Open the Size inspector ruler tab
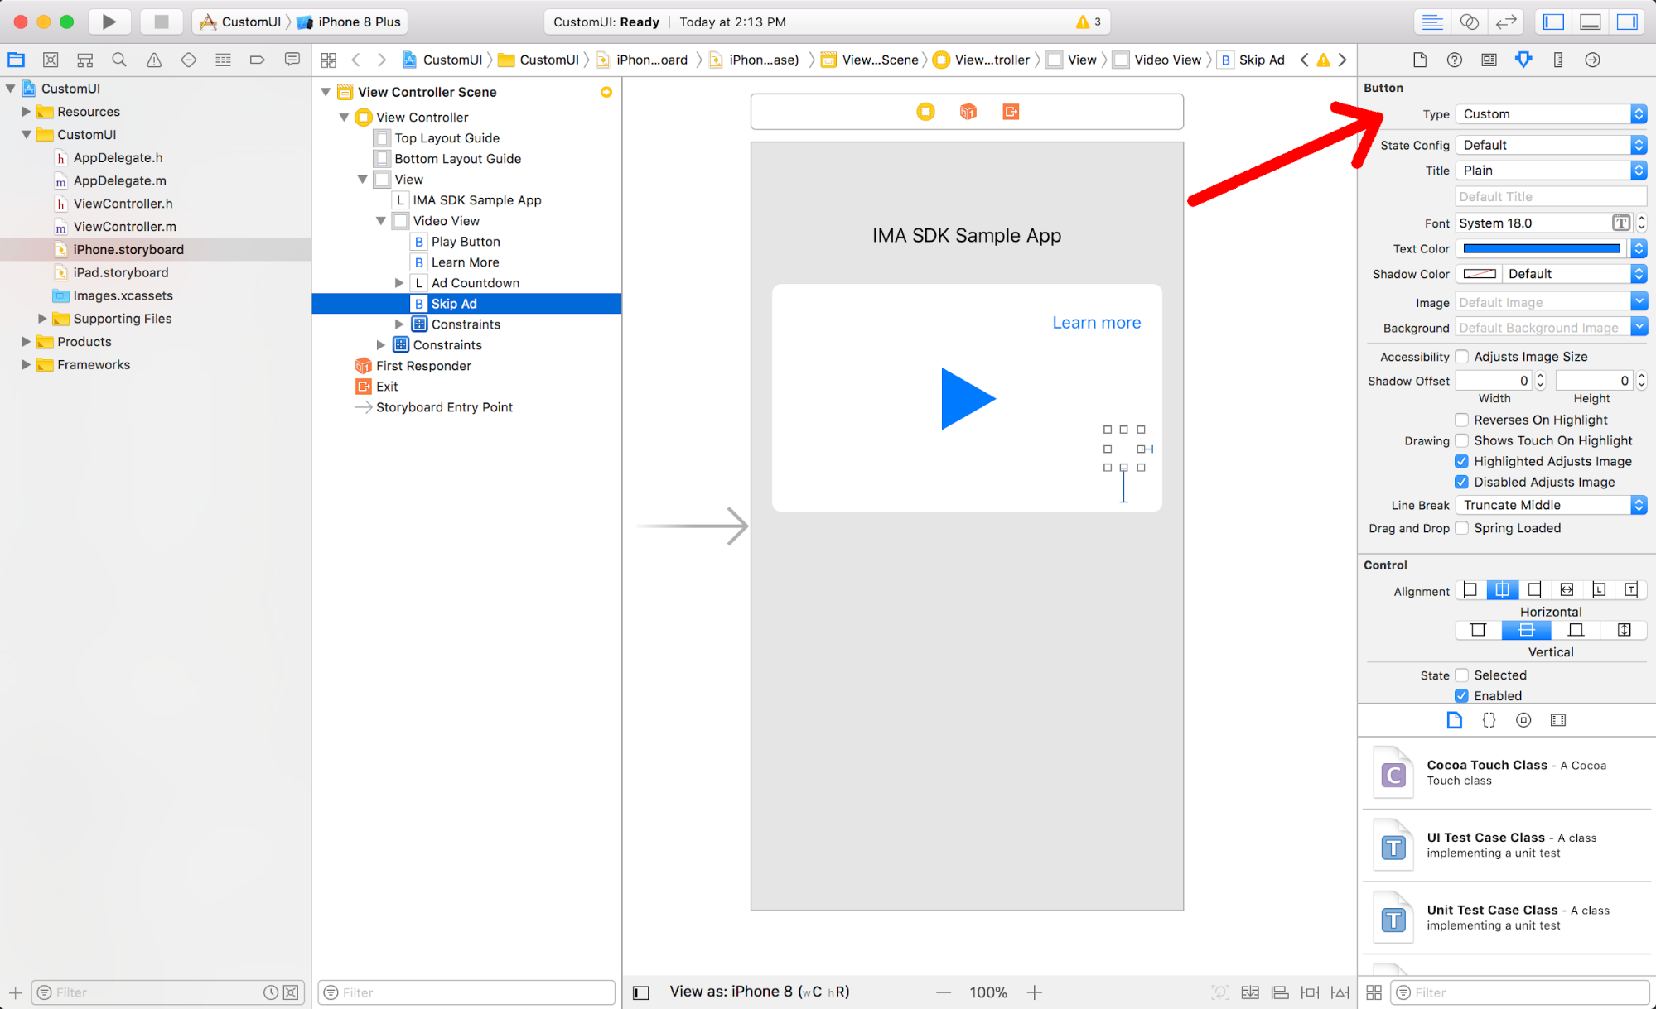This screenshot has height=1009, width=1656. tap(1557, 60)
